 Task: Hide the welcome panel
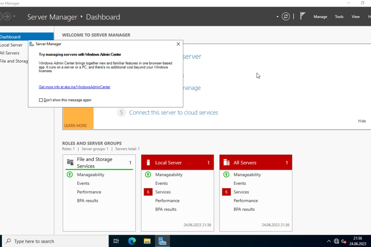coord(362,121)
